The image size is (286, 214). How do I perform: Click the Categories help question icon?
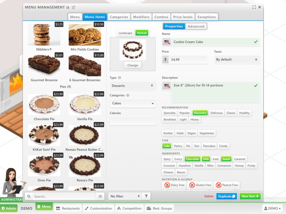127,95
